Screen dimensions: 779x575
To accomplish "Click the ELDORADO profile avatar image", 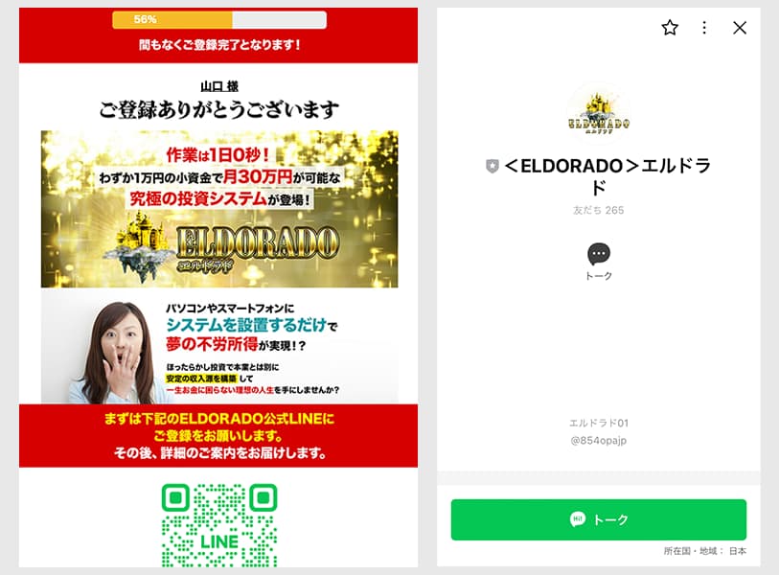I will point(598,113).
